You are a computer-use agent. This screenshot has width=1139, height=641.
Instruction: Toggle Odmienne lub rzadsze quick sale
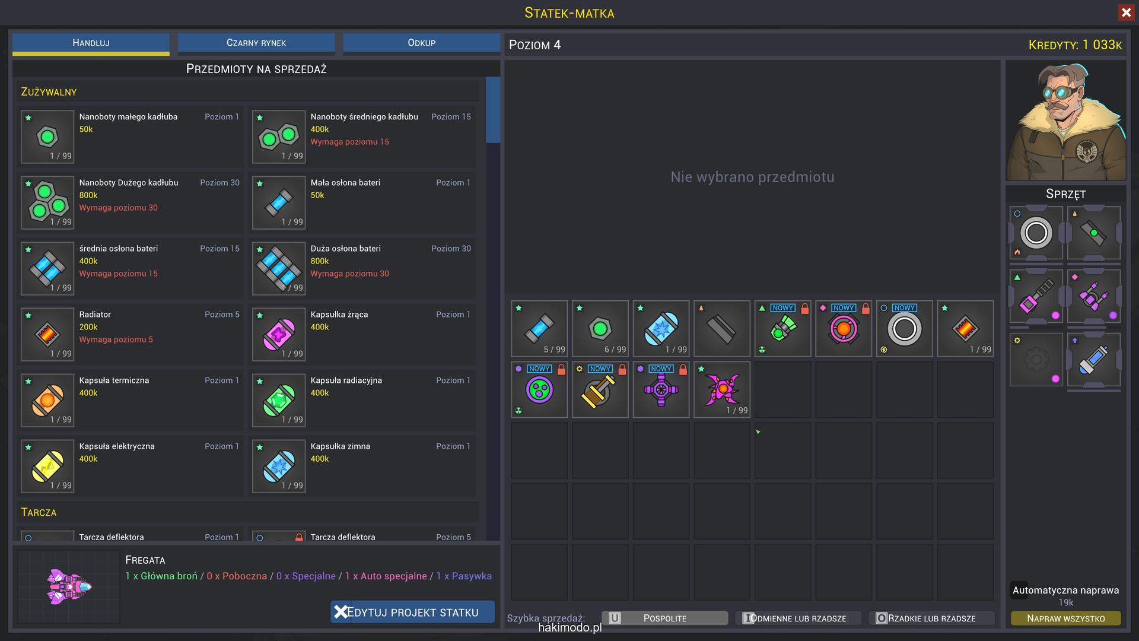798,618
